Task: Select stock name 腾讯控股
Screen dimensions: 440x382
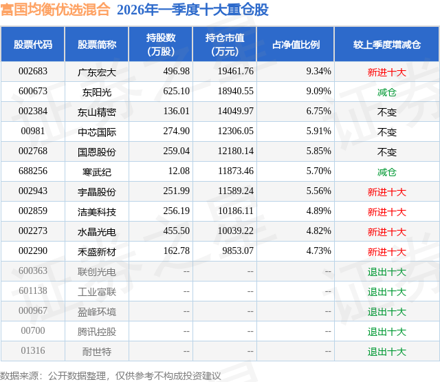Action: [x=97, y=332]
